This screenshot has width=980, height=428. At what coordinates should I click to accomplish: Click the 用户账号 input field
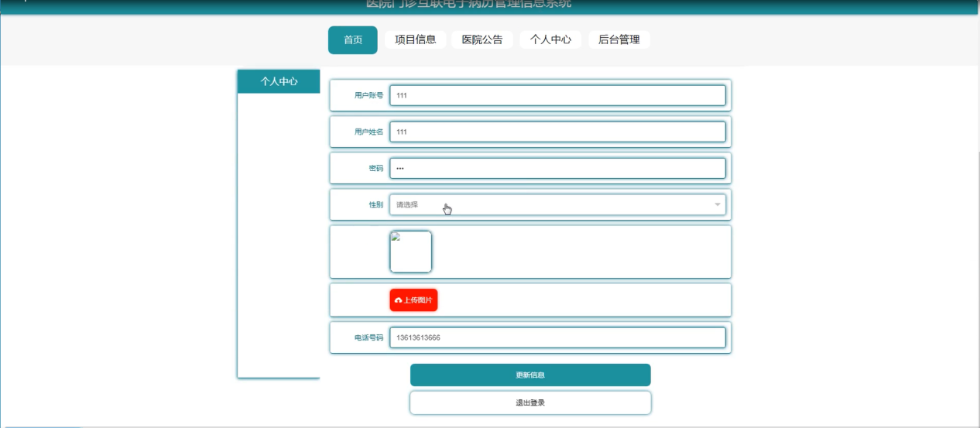pyautogui.click(x=557, y=95)
